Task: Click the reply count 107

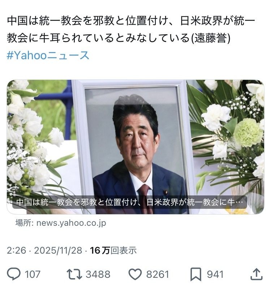Action: tap(33, 274)
